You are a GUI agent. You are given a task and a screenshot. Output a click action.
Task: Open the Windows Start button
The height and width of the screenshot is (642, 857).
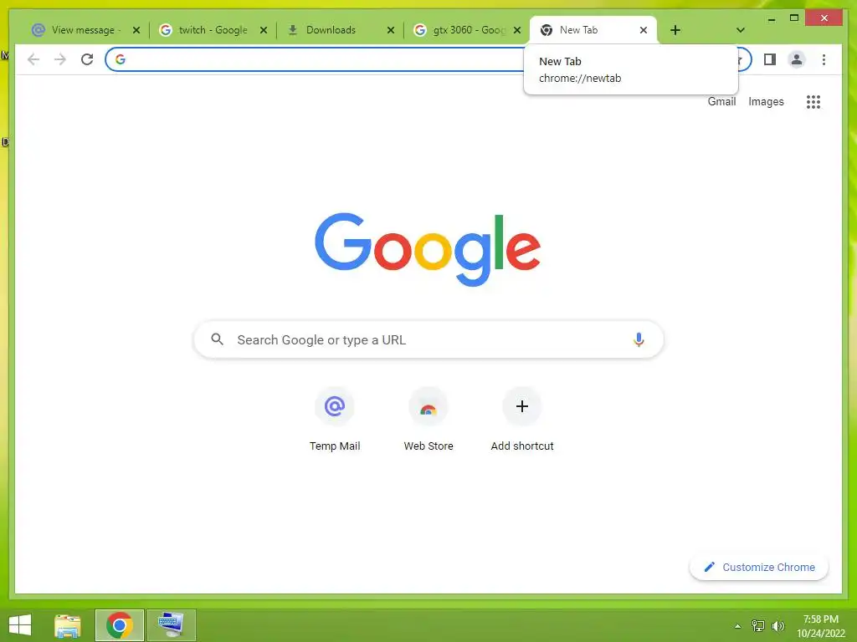20,625
